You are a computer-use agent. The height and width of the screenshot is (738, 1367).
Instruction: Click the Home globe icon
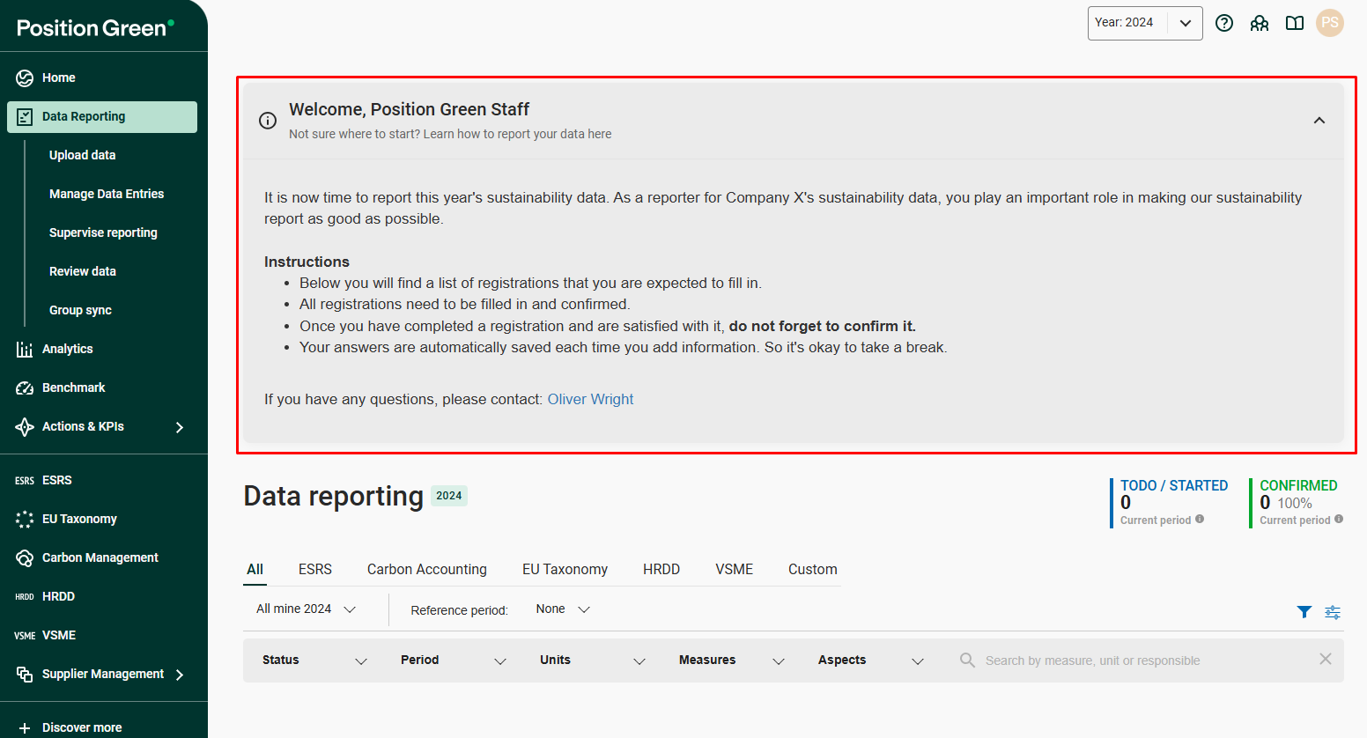[x=25, y=77]
